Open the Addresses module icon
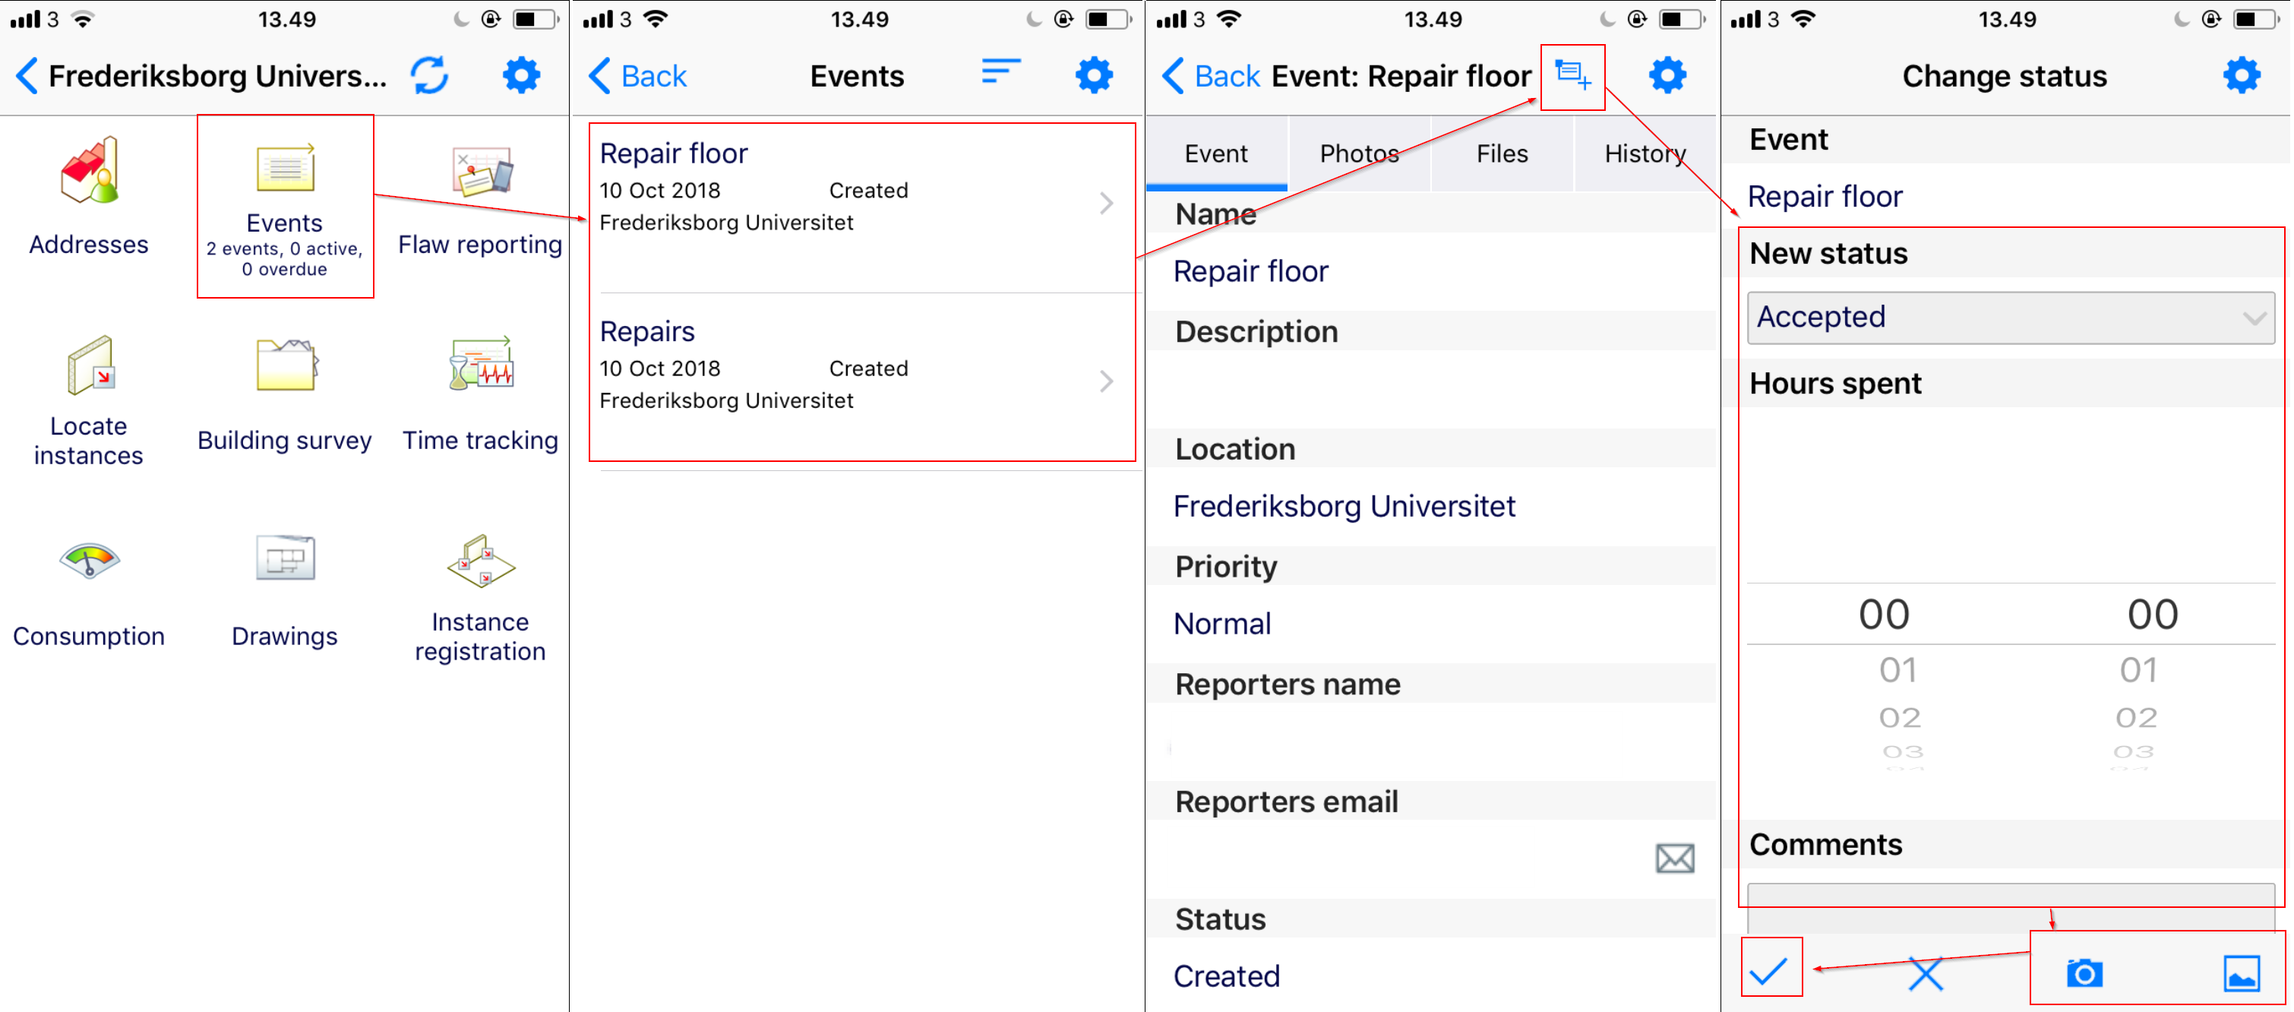2294x1012 pixels. [x=89, y=171]
